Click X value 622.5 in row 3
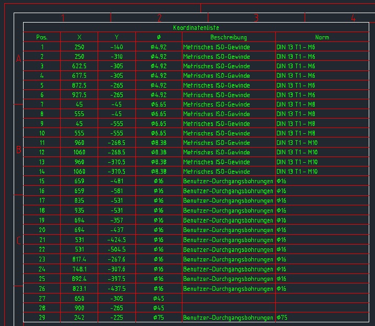 pos(79,66)
